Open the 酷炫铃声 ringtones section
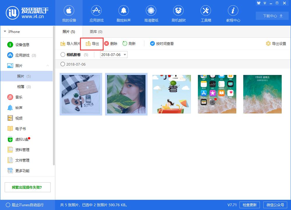 click(124, 13)
